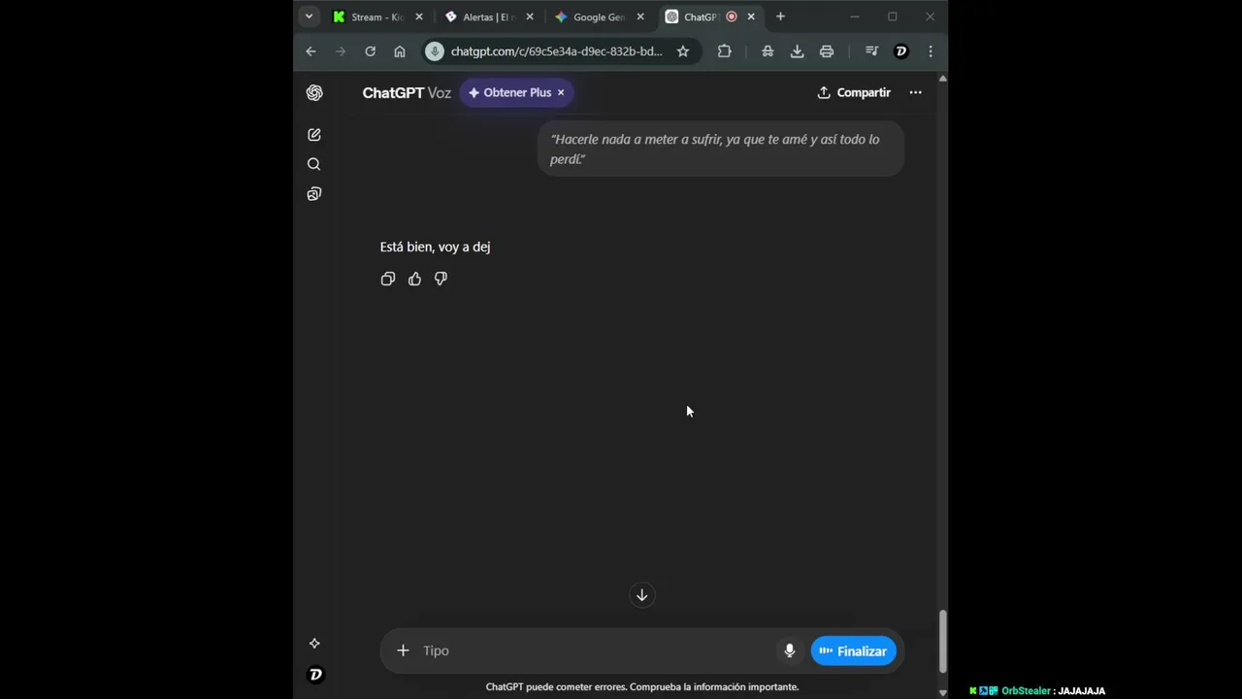Copy the assistant response
Screen dimensions: 1242x699
[388, 279]
